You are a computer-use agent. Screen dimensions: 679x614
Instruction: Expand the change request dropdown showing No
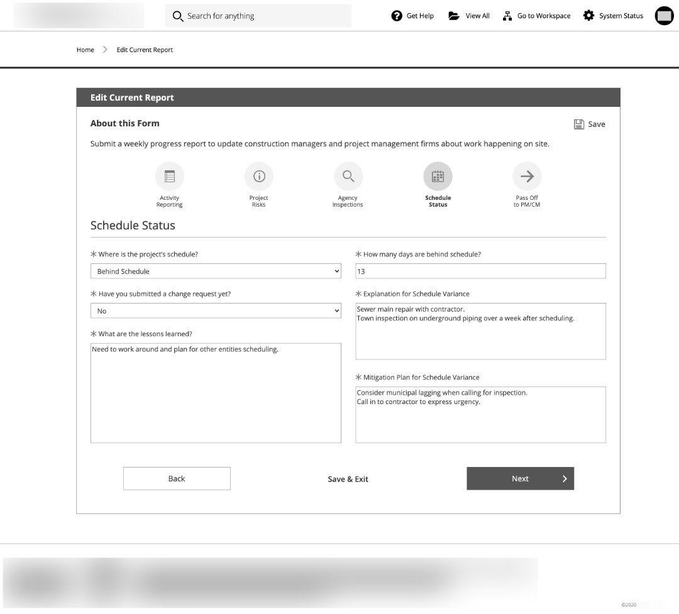216,310
